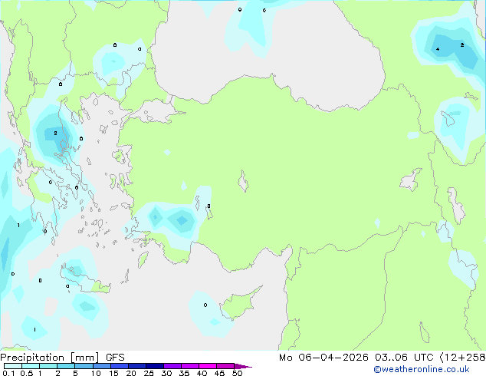486x376 pixels.
Task: Select the 2–5 mm legend color swatch
Action: pyautogui.click(x=66, y=366)
